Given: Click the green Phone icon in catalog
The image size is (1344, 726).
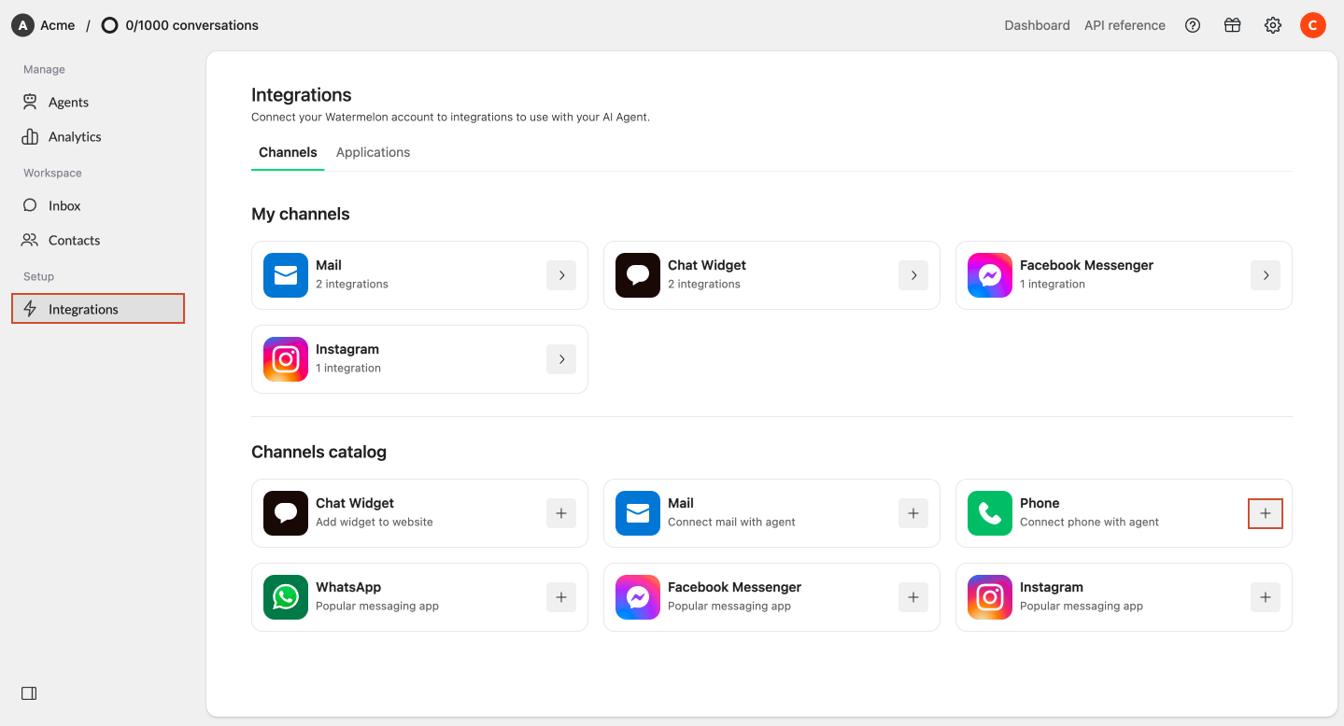Looking at the screenshot, I should pyautogui.click(x=990, y=513).
